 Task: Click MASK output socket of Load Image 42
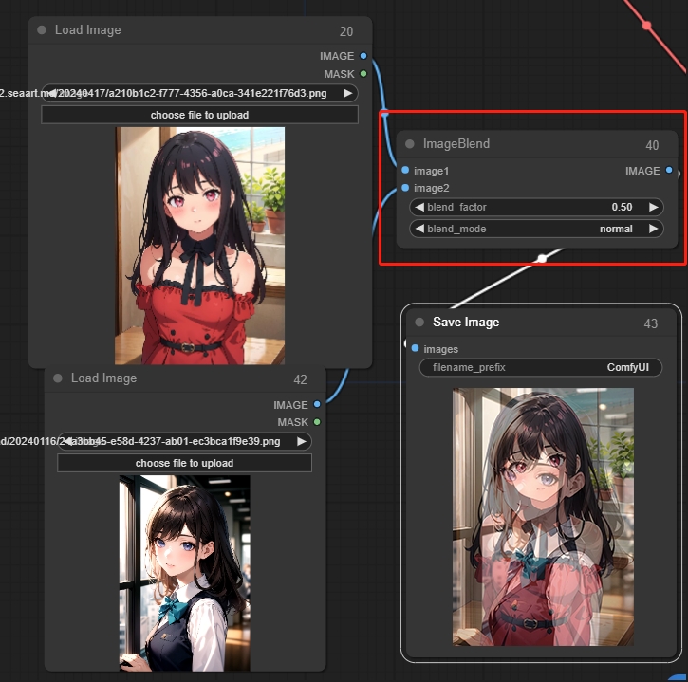click(x=317, y=422)
